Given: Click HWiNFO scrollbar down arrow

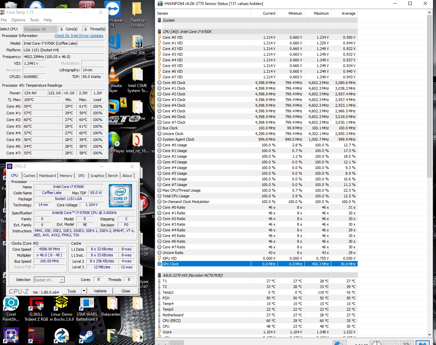Looking at the screenshot, I should pos(430,335).
